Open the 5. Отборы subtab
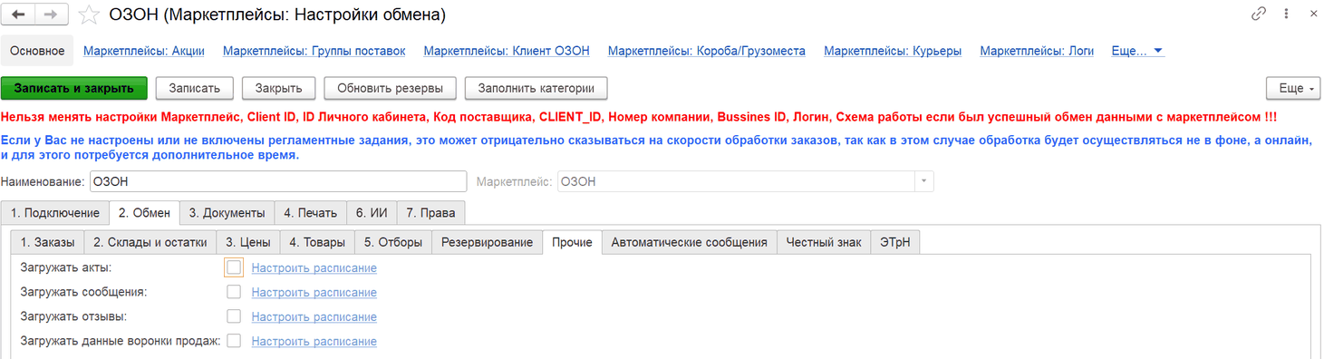1324x359 pixels. coord(392,242)
